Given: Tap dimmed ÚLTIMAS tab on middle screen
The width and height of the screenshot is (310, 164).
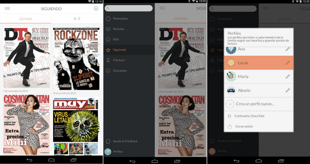Looking at the screenshot, I should coord(181,19).
